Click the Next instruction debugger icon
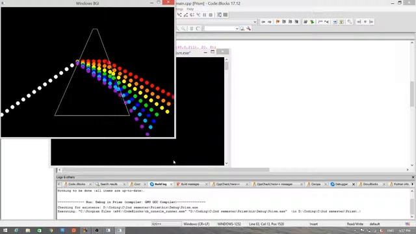The height and width of the screenshot is (234, 416). coord(192,15)
